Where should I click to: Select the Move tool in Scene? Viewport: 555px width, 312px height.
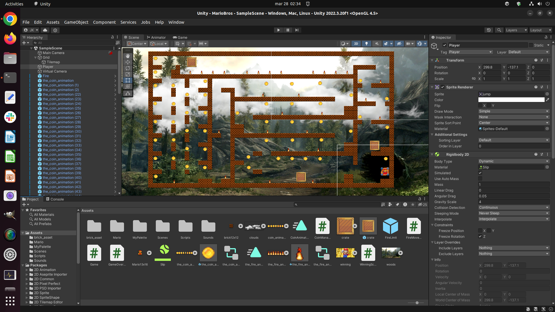pos(127,62)
